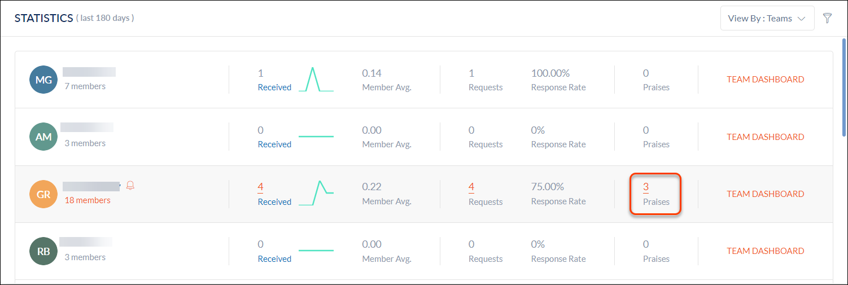The image size is (848, 285).
Task: Click the GR row received sparkline chart
Action: point(316,193)
